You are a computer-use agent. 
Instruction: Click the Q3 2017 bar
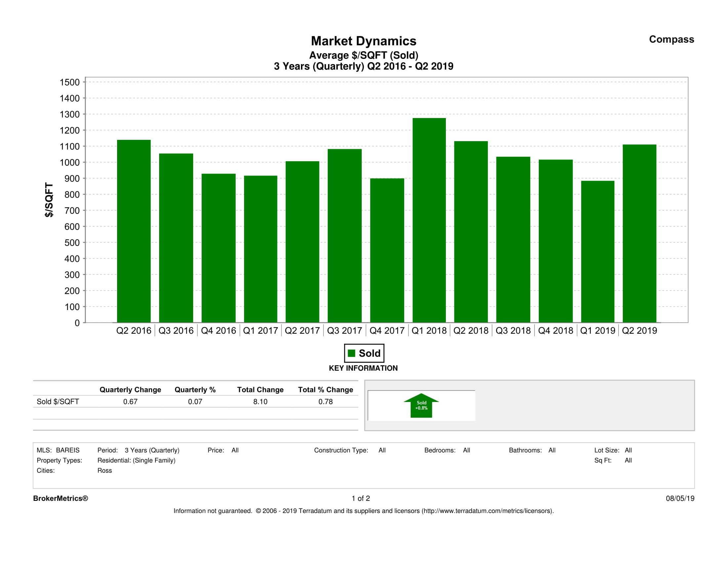345,236
